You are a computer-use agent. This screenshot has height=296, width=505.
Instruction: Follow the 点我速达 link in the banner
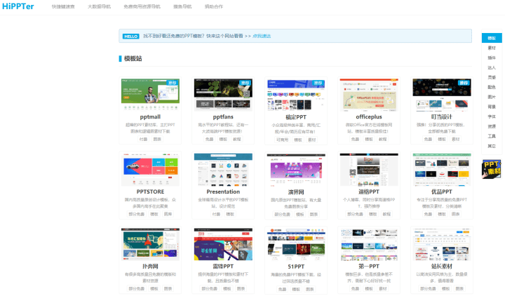262,36
